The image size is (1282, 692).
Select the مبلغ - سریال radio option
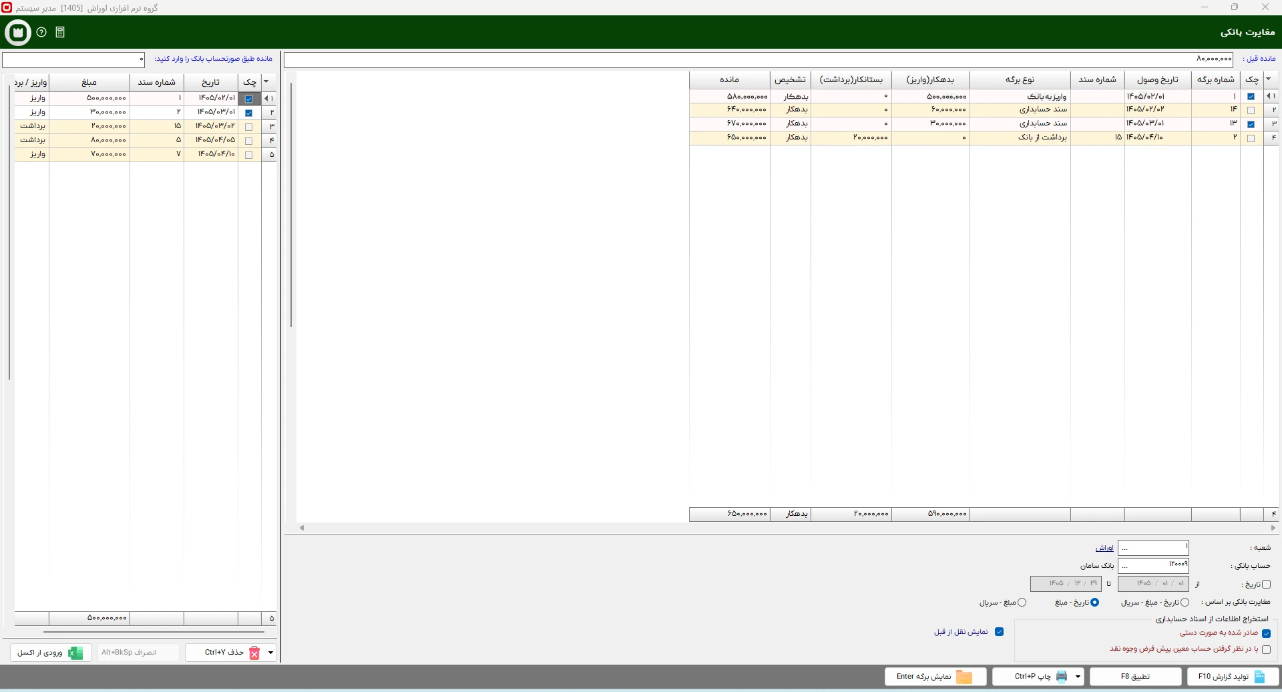click(x=1022, y=603)
